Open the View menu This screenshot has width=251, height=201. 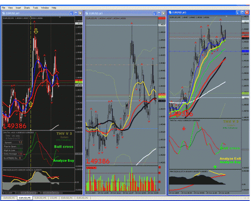click(x=10, y=8)
